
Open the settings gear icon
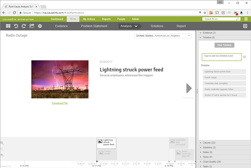point(40,26)
